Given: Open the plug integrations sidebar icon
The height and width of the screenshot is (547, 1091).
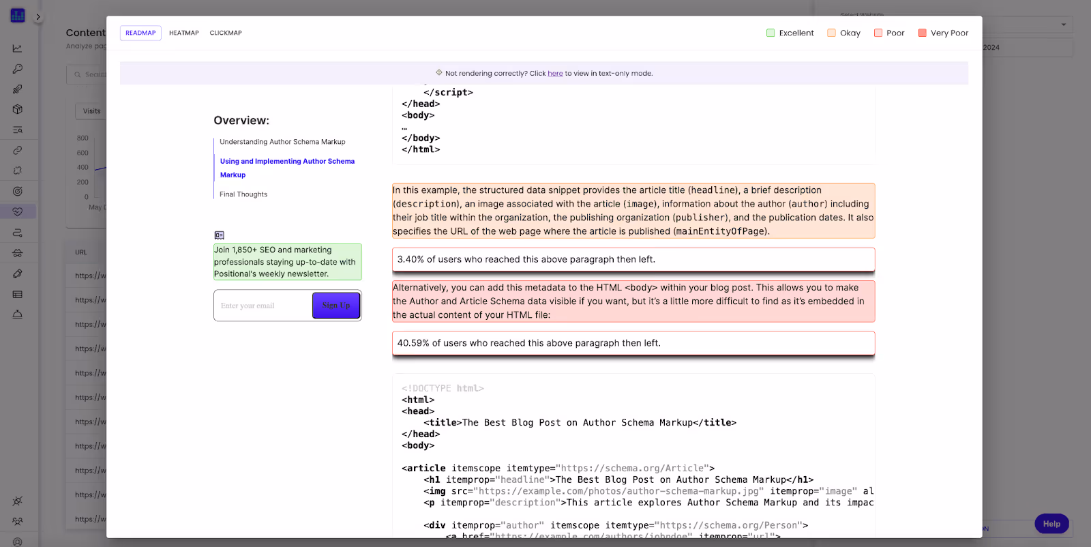Looking at the screenshot, I should tap(18, 501).
